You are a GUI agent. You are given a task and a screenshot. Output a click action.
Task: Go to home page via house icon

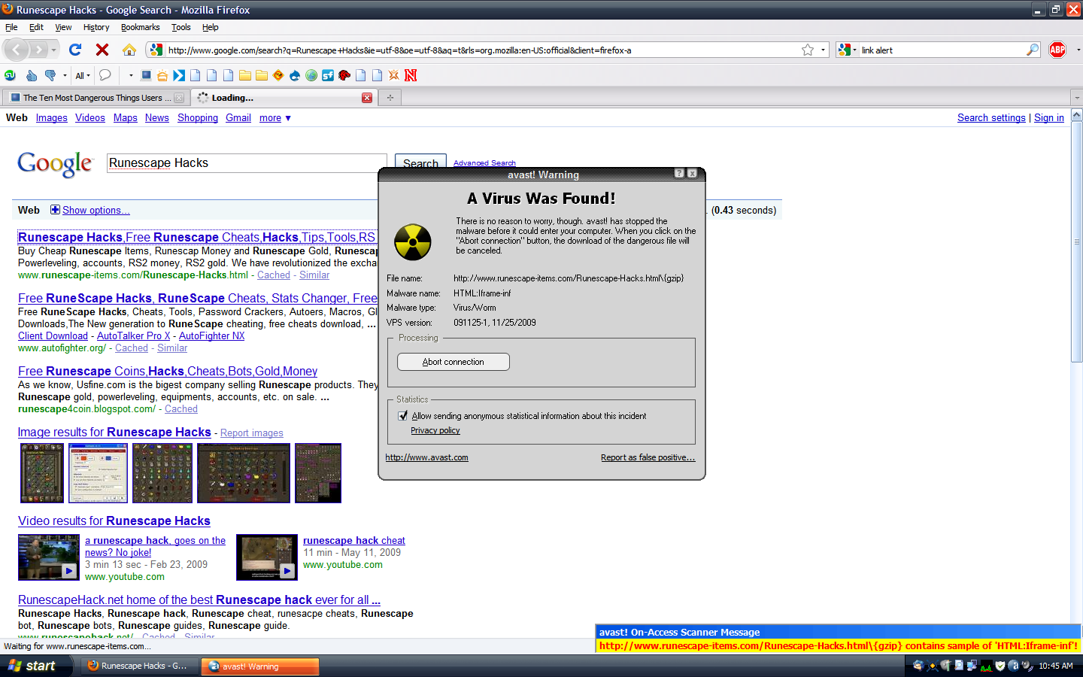[x=129, y=50]
